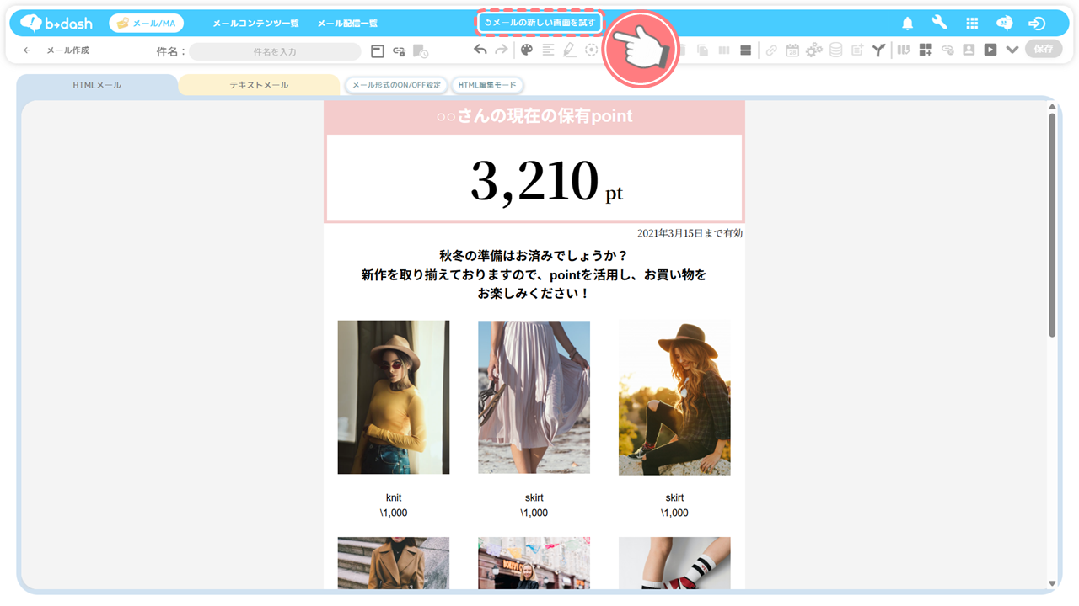The width and height of the screenshot is (1079, 606).
Task: Click the undo arrow icon
Action: pyautogui.click(x=480, y=50)
